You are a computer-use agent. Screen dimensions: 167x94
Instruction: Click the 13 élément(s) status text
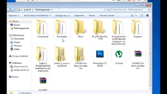tap(25, 93)
